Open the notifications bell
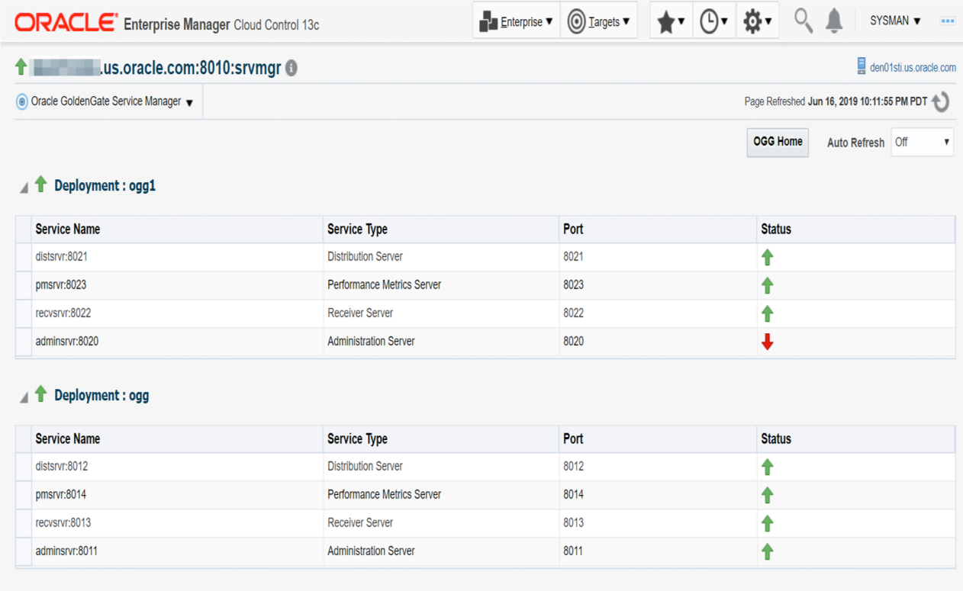The height and width of the screenshot is (591, 963). click(x=834, y=21)
